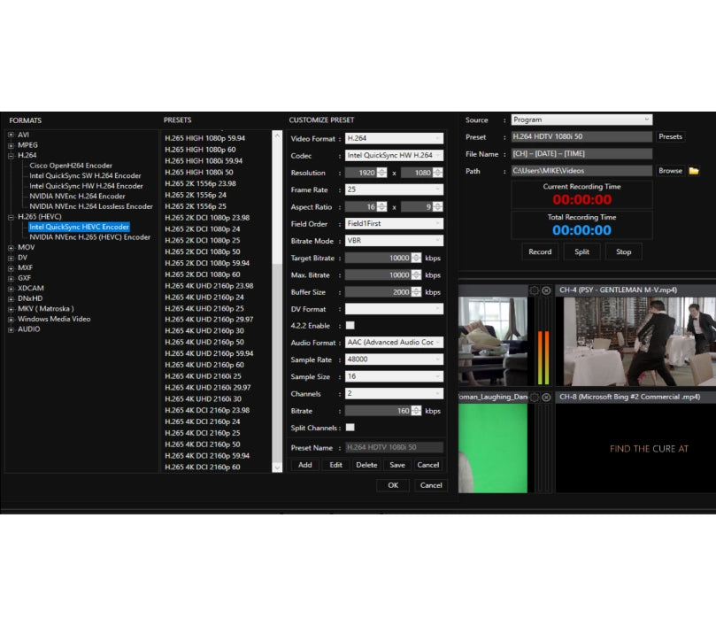This screenshot has height=626, width=716.
Task: Click the yellow folder icon beside Browse
Action: pos(694,171)
